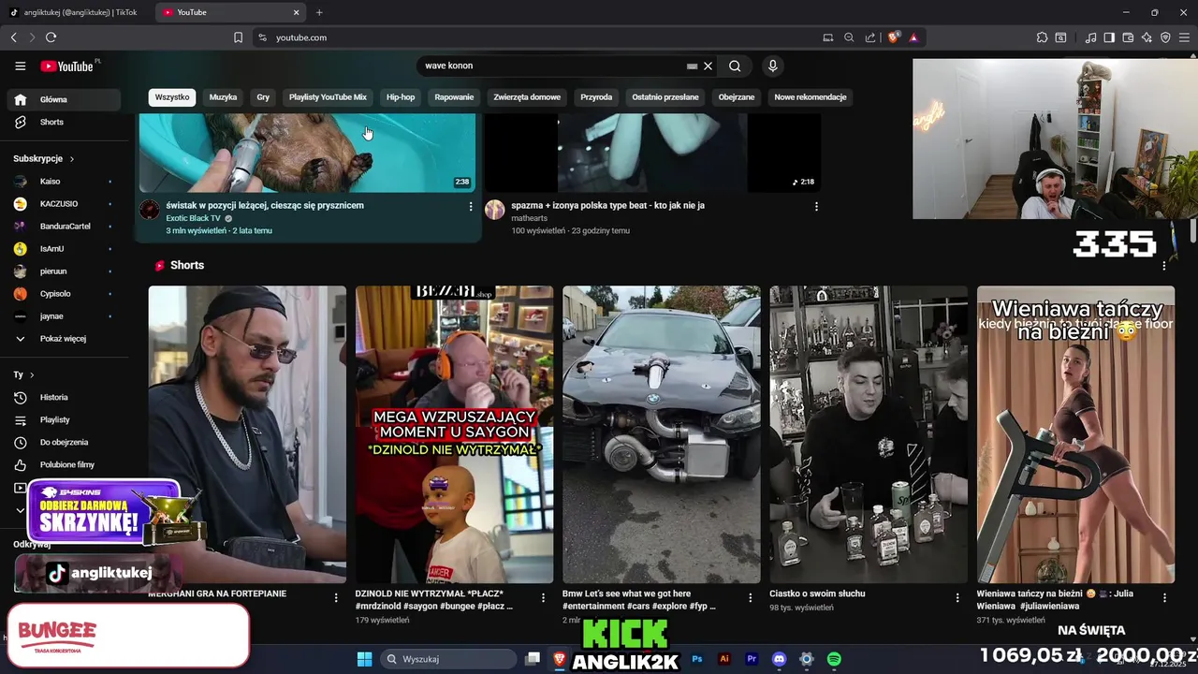1198x674 pixels.
Task: Open the 'DZINOLD NIE WYTRZYMAŁ' short
Action: coord(454,434)
